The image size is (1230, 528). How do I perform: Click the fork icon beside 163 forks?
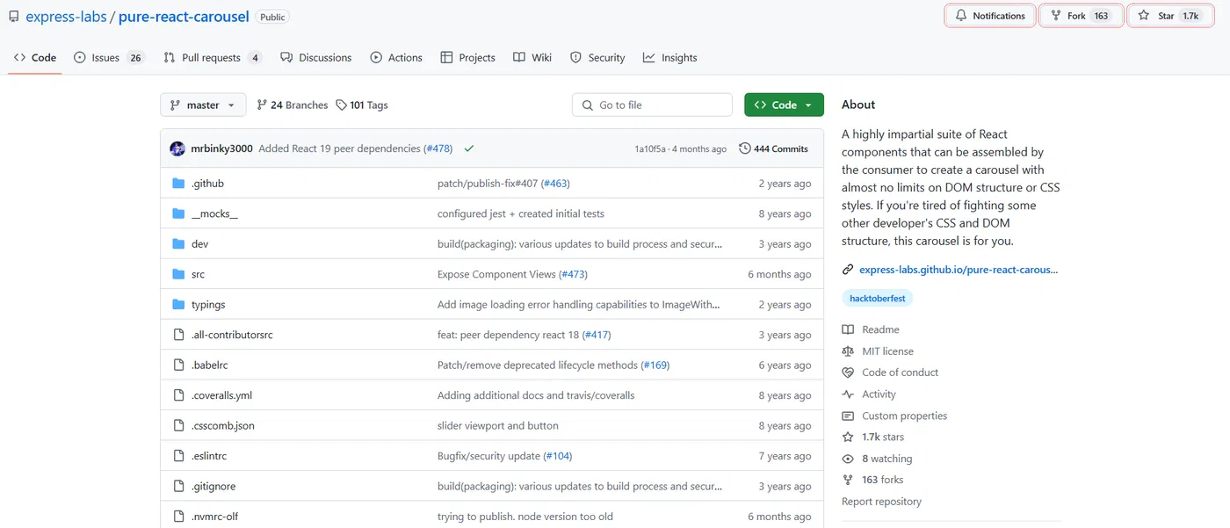pyautogui.click(x=848, y=480)
